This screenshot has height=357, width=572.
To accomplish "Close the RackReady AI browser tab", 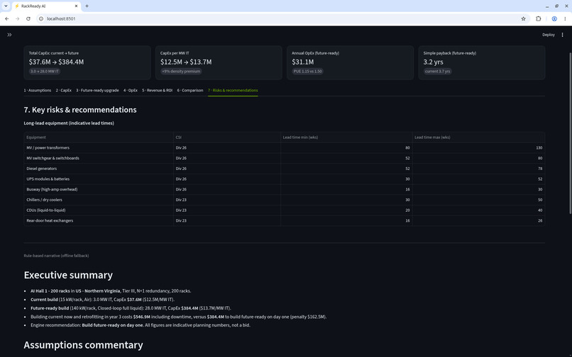I will click(76, 6).
